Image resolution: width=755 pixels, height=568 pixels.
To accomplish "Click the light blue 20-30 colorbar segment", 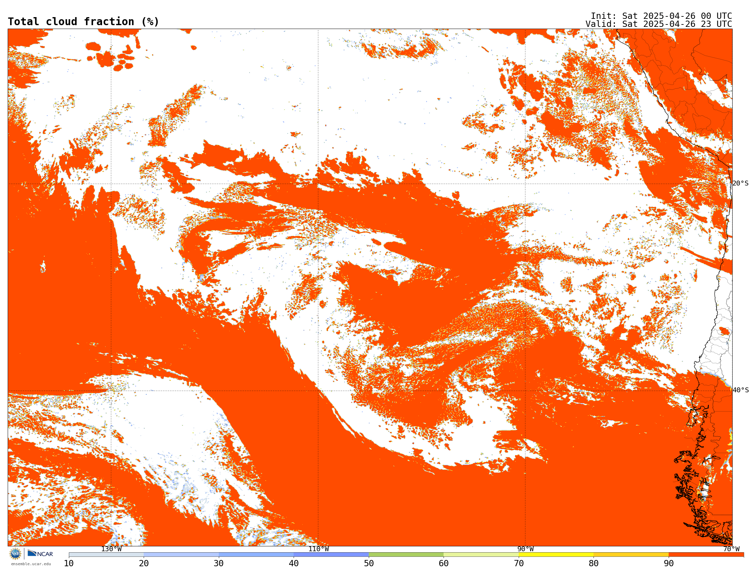I will click(181, 555).
